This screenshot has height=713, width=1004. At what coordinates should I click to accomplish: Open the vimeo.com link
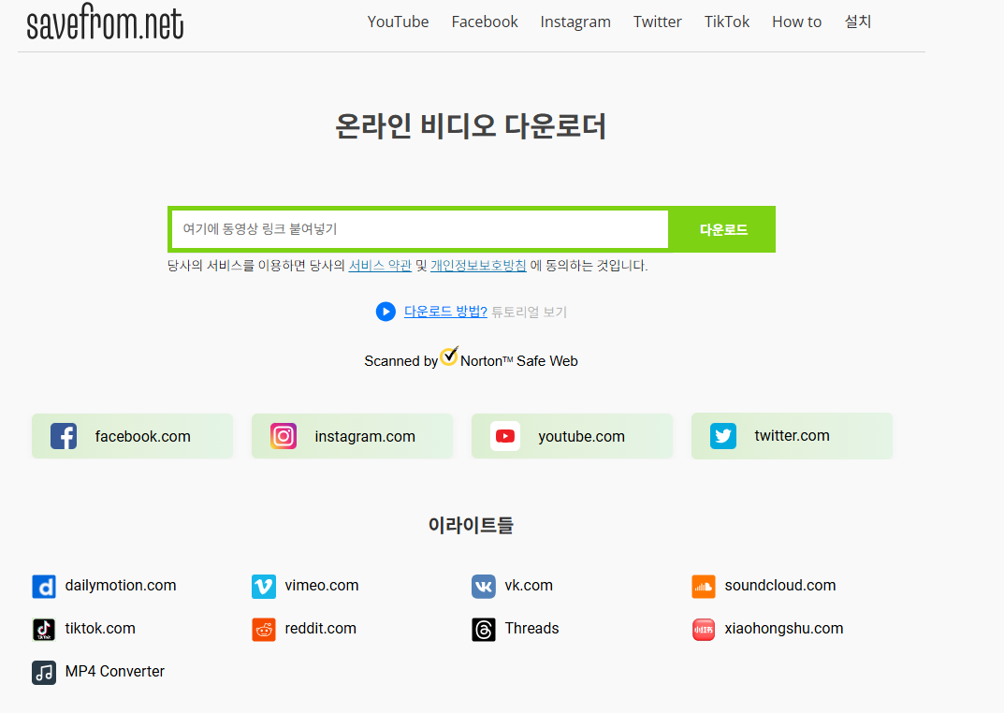pos(322,586)
